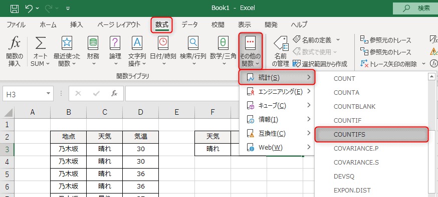438x197 pixels.
Task: Open the 数学/三角 functions theta icon
Action: (x=223, y=43)
